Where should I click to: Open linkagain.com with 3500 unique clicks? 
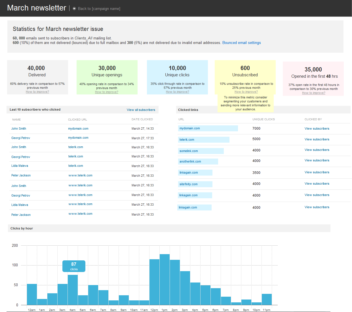point(189,172)
